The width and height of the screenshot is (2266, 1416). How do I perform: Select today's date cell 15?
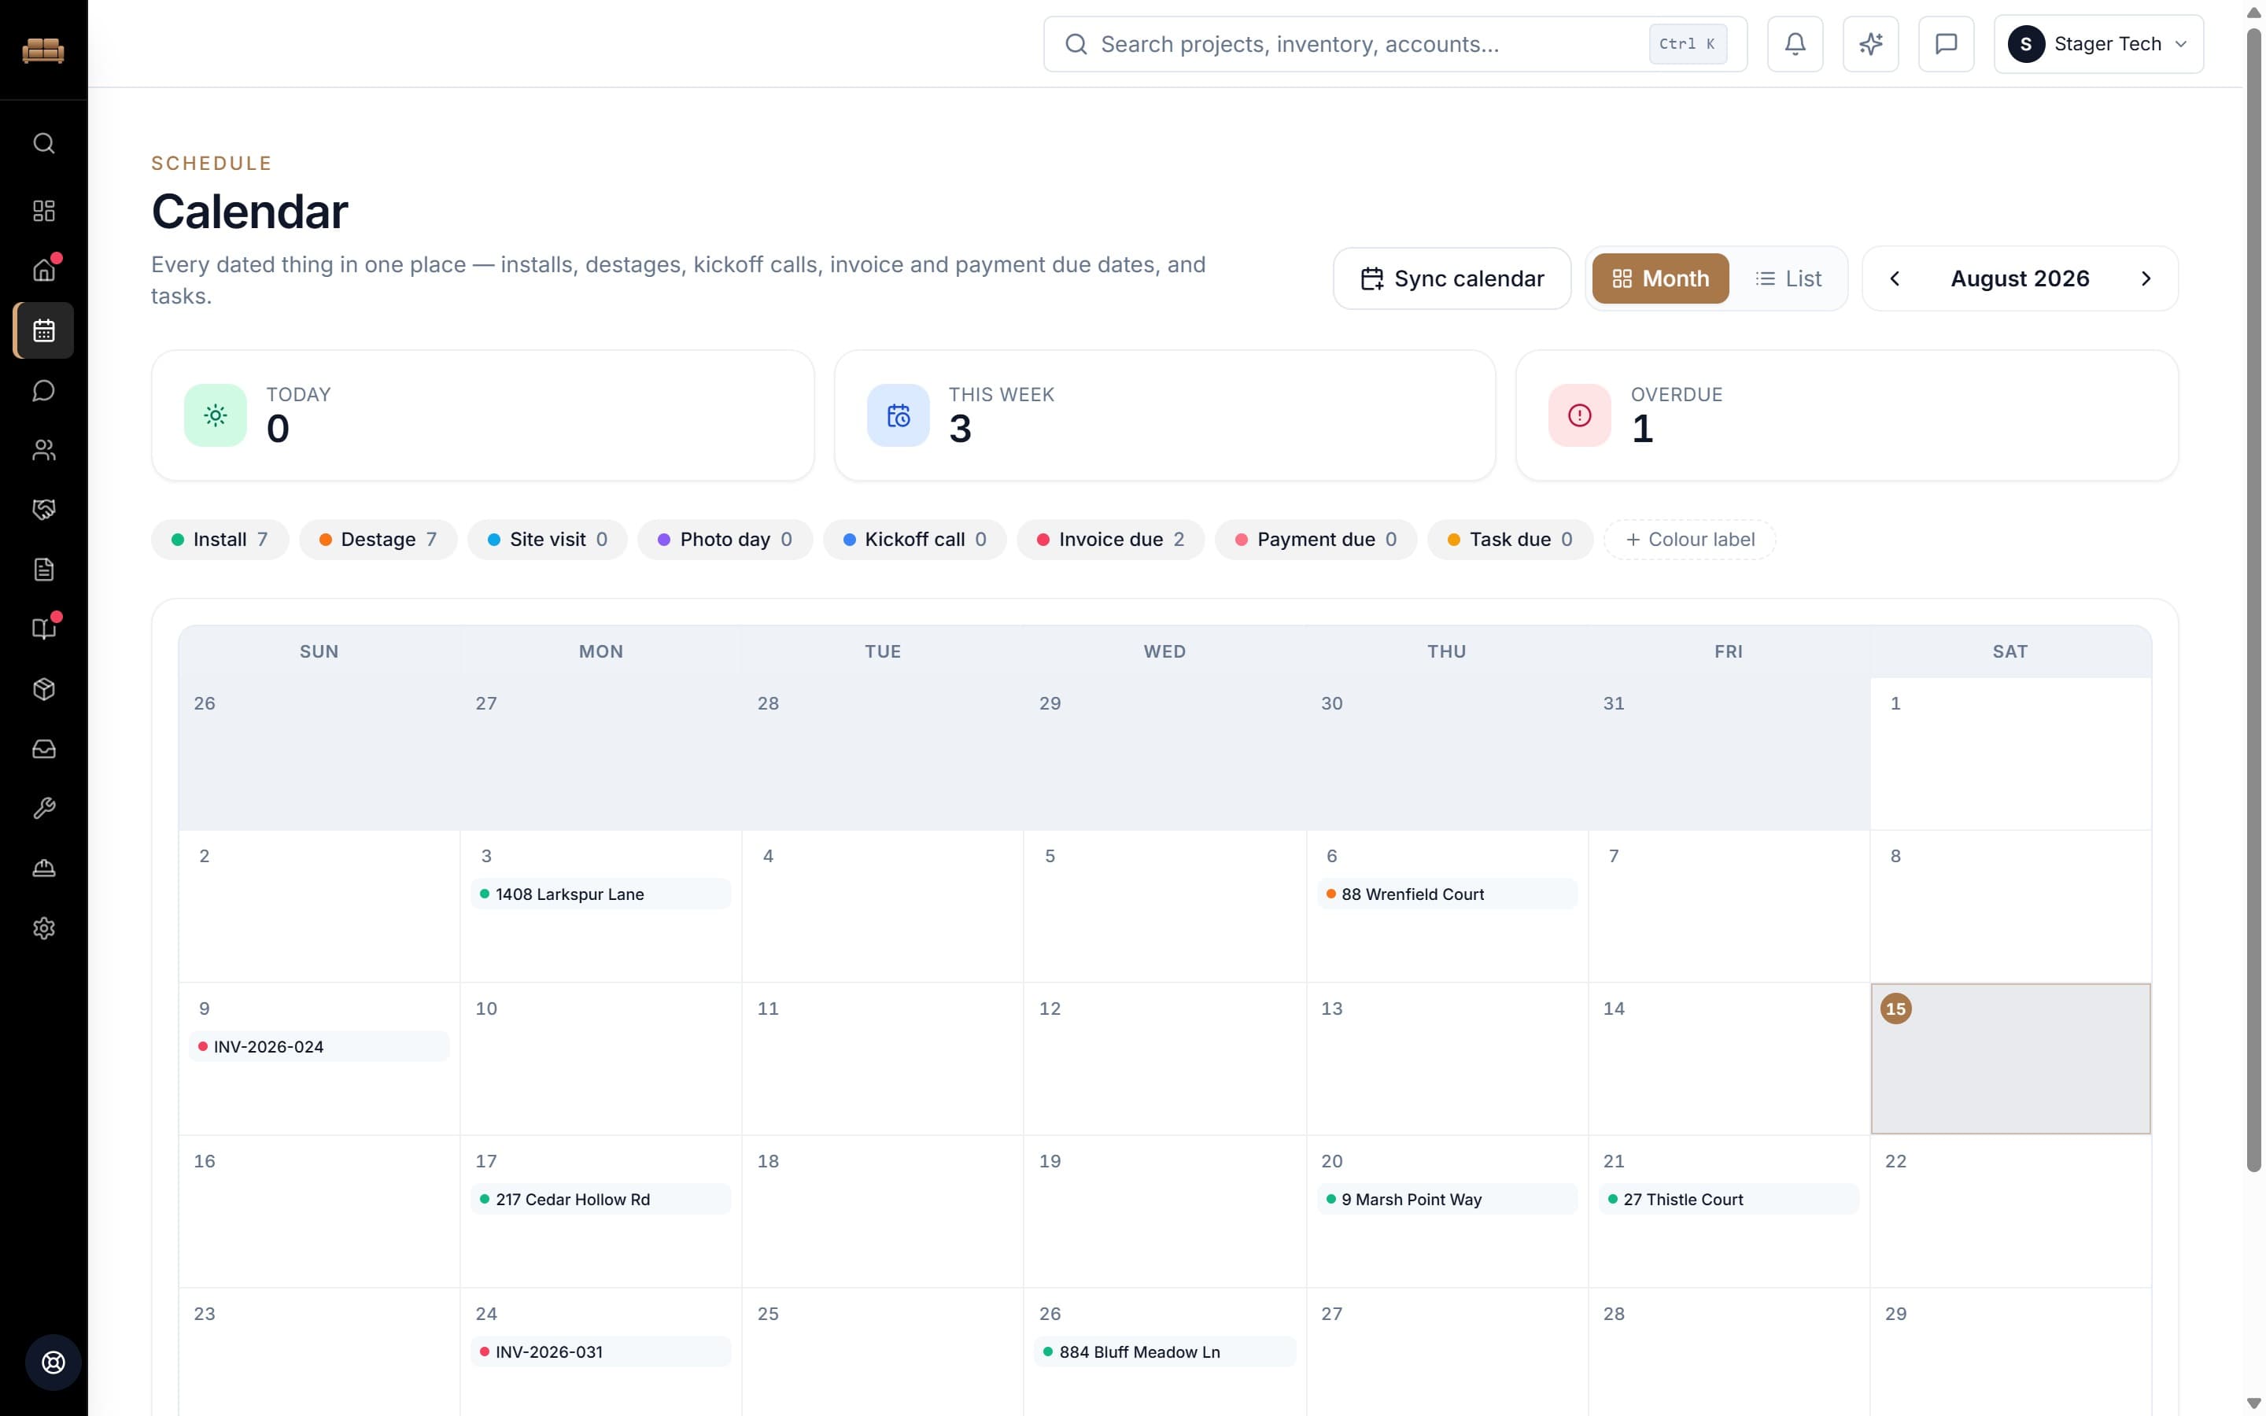pyautogui.click(x=2010, y=1058)
